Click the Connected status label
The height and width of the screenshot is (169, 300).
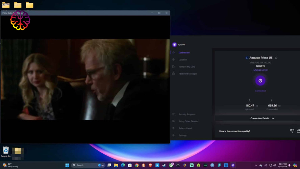point(260,91)
